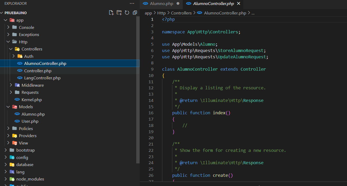The image size is (347, 186).
Task: Click the namespace keyword on line 3
Action: pos(173,32)
